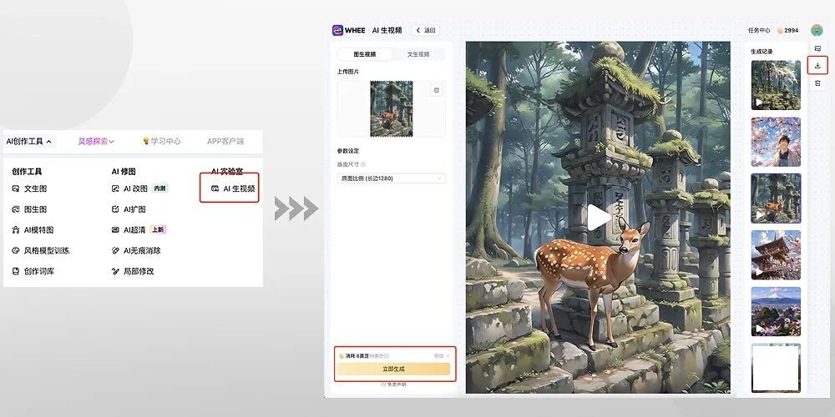
Task: Click the WHEE logo
Action: click(x=349, y=30)
